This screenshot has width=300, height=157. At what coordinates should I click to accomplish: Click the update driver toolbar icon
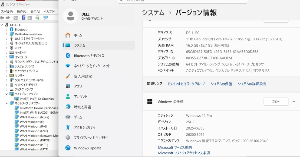[x=38, y=18]
